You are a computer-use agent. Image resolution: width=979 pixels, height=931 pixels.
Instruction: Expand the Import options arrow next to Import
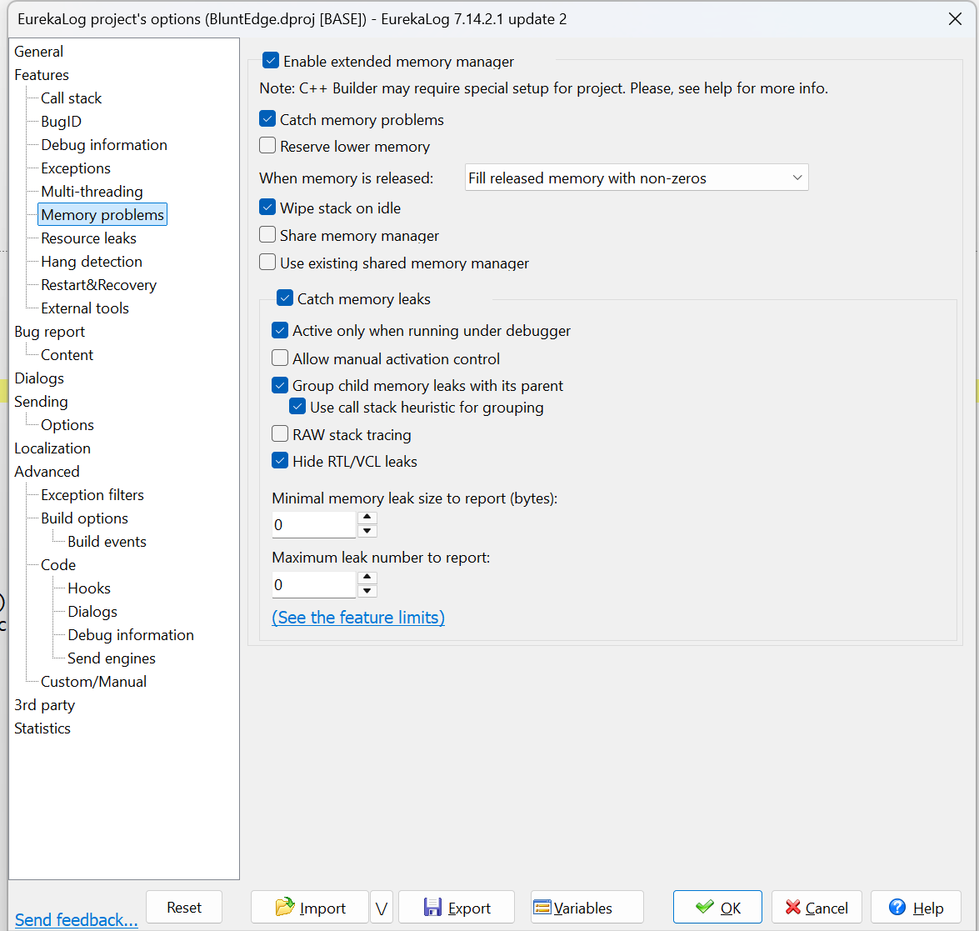[x=382, y=908]
